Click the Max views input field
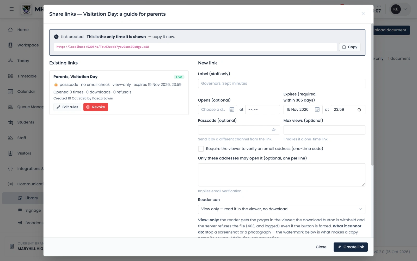The width and height of the screenshot is (417, 261). 324,130
